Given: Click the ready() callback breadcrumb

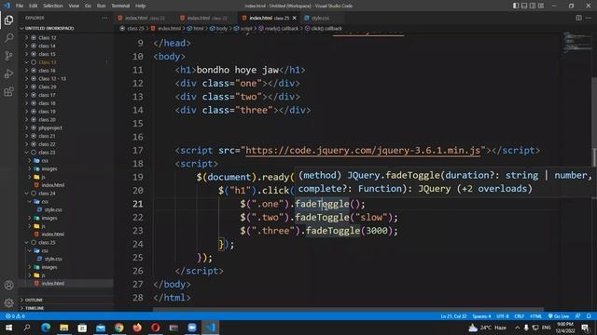Looking at the screenshot, I should pos(282,29).
